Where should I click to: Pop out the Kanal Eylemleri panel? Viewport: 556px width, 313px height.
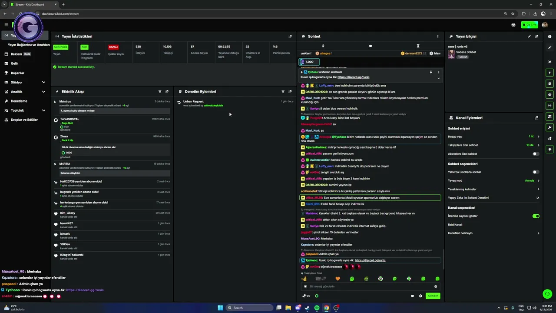(536, 118)
